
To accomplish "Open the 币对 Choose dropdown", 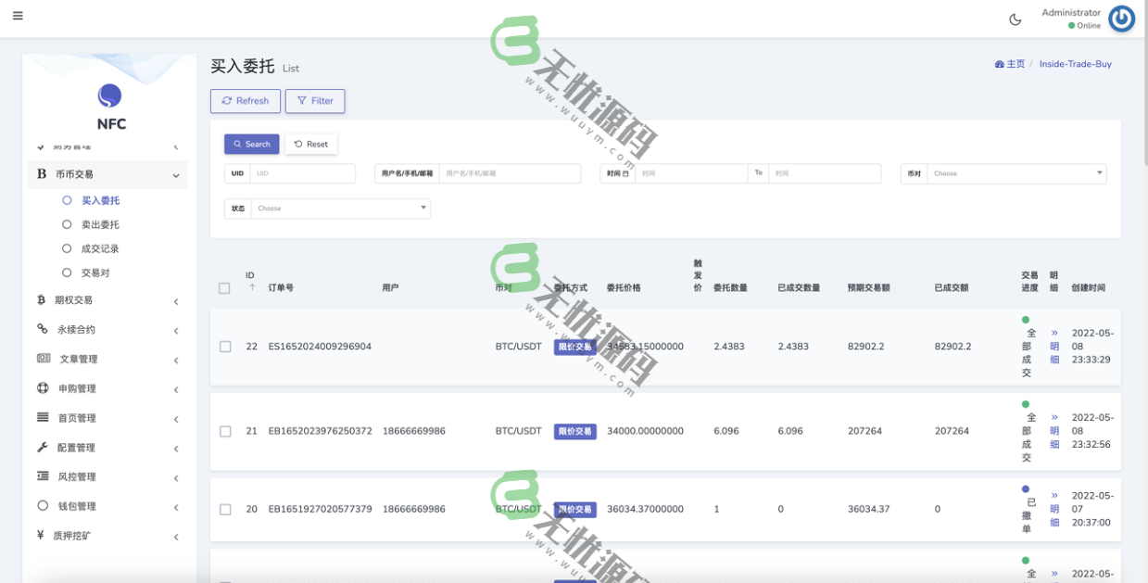I will click(1016, 172).
